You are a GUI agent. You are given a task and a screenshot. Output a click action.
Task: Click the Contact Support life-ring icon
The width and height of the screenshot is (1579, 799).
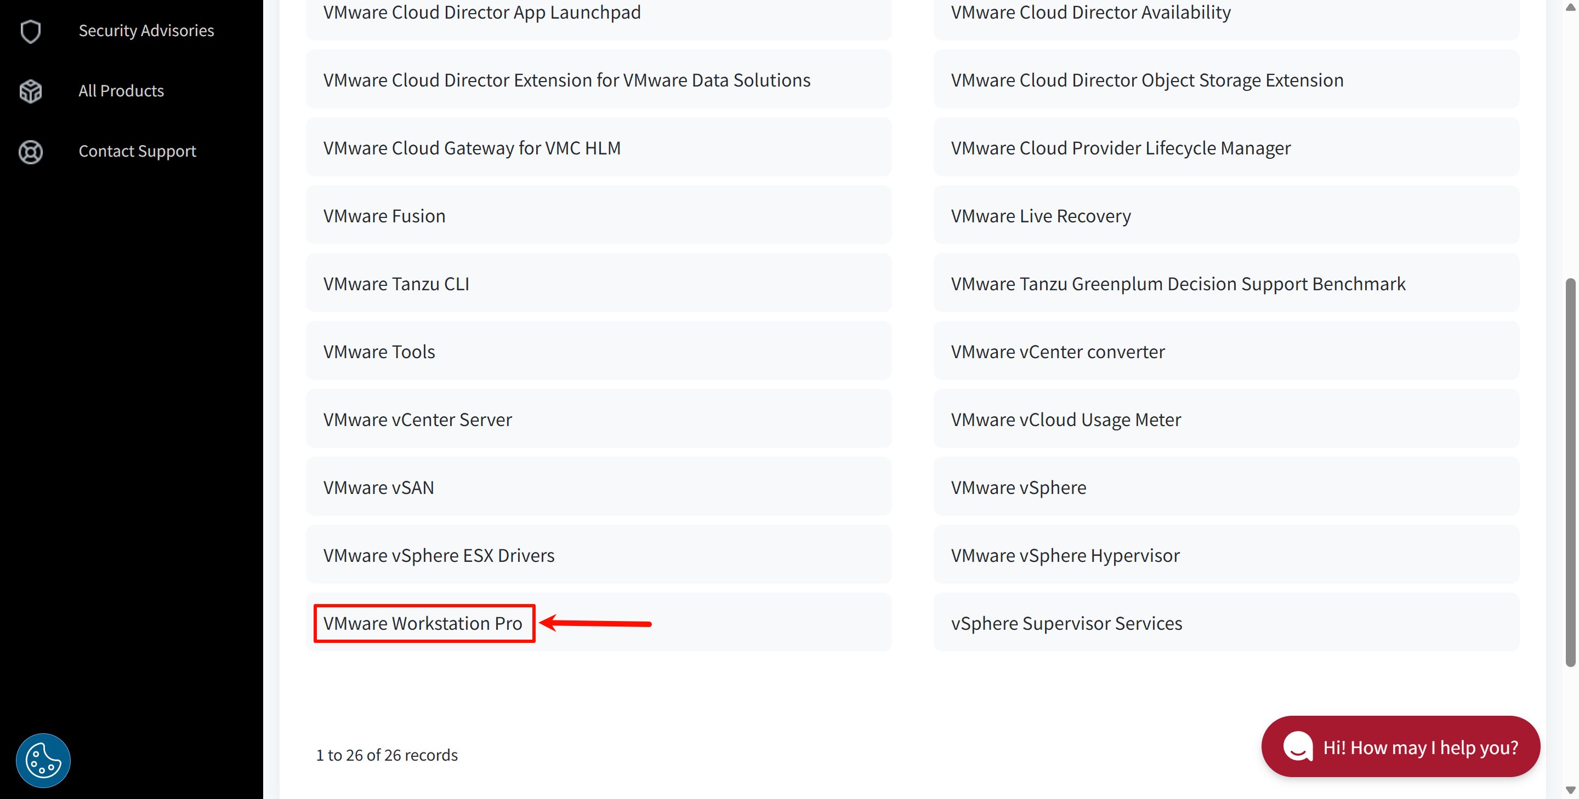coord(30,152)
